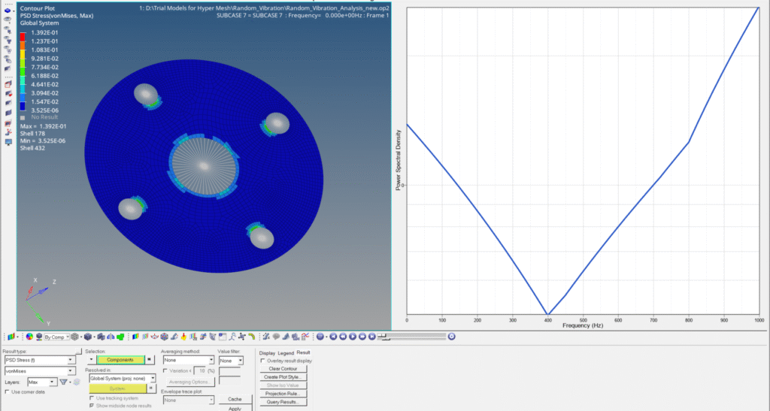Click the blue cube icon atop left toolbar
The height and width of the screenshot is (411, 770).
[8, 11]
